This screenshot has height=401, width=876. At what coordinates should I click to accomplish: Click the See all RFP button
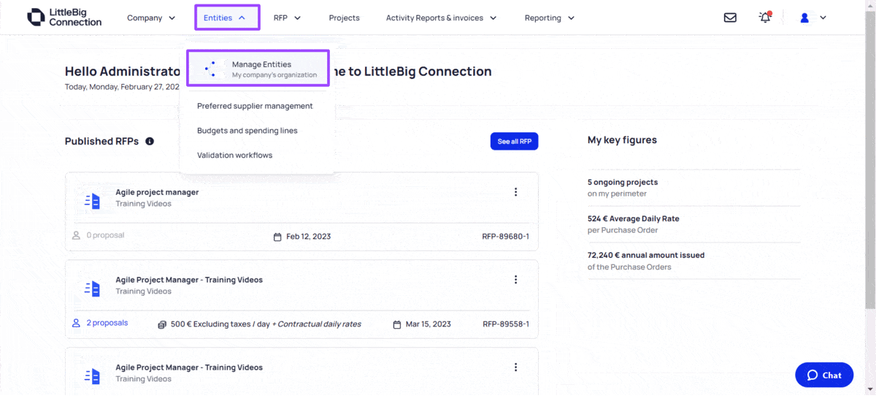514,141
